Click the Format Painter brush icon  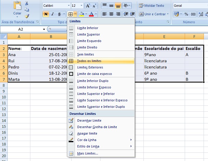[27, 16]
